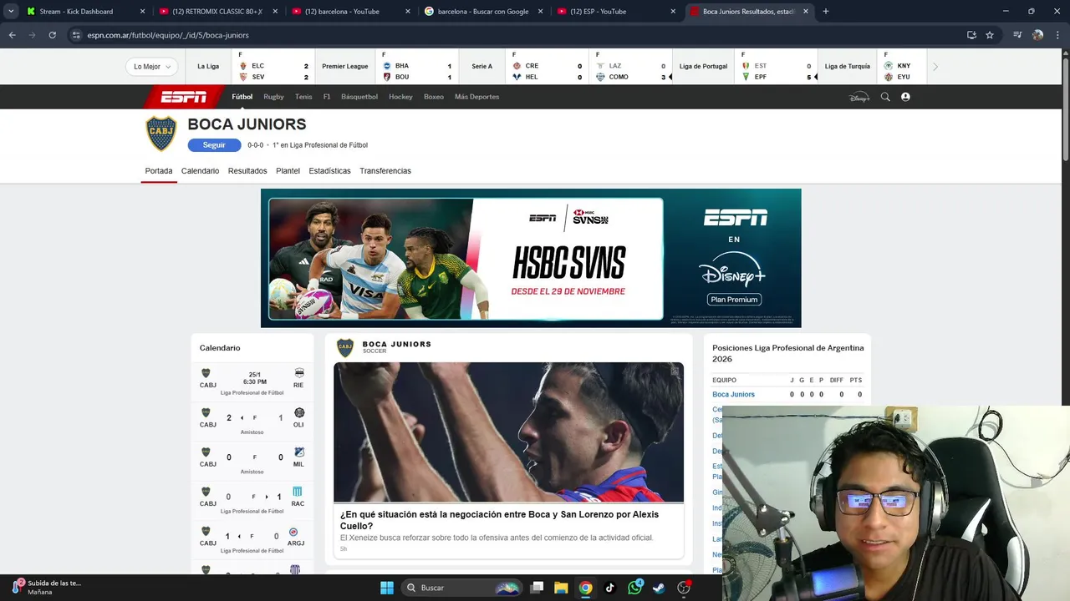Open the Alexis Cuello negotiation headline
The image size is (1070, 601).
[499, 520]
